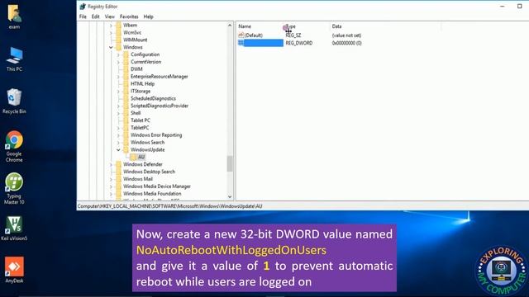Expand the Windows Mail key
This screenshot has width=529, height=297.
tap(111, 179)
